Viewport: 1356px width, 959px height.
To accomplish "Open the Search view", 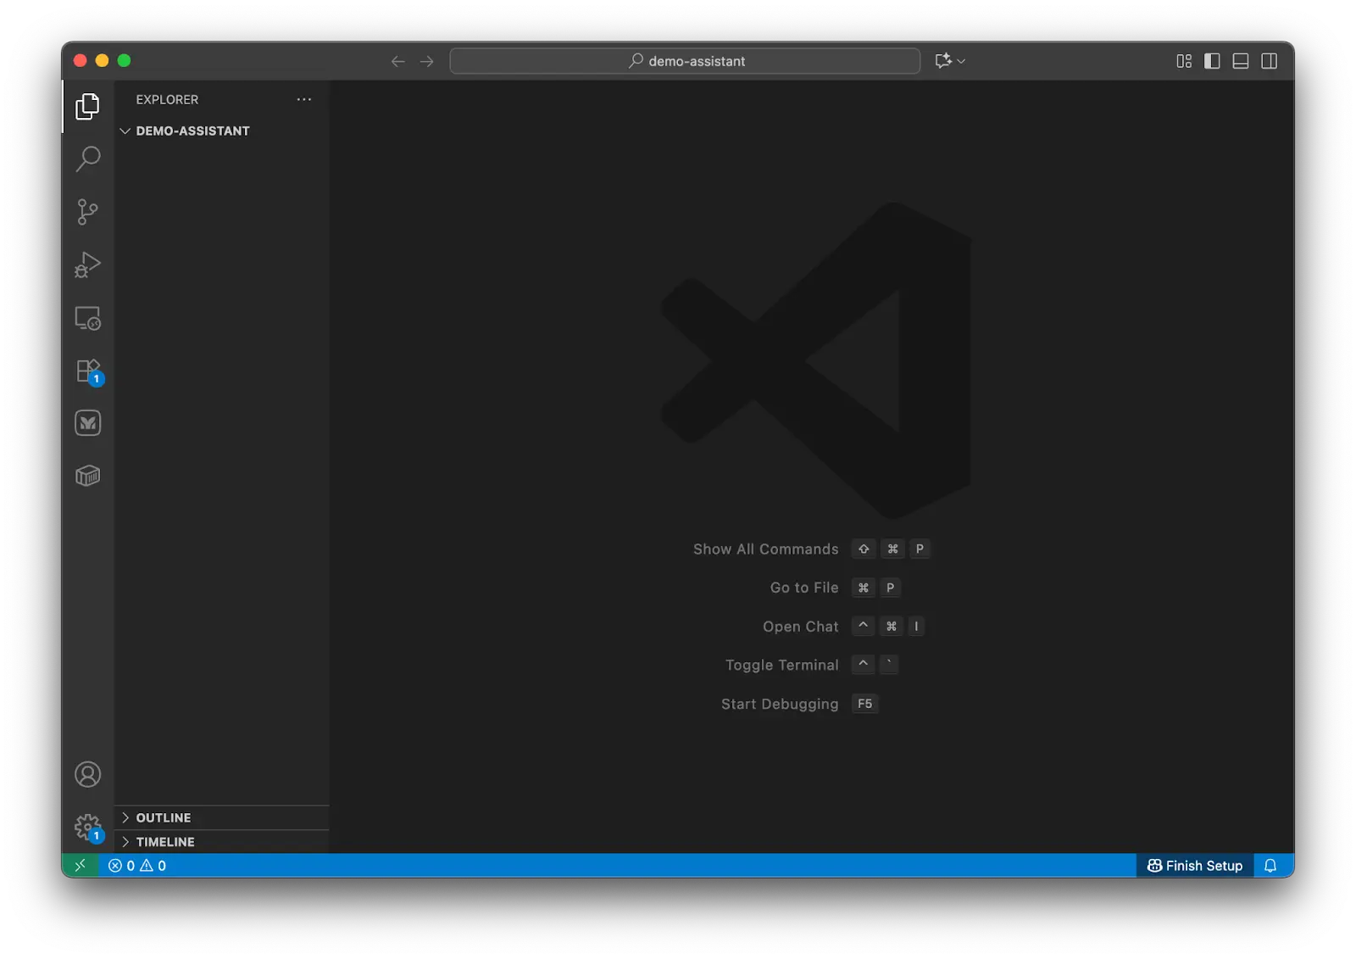I will pos(86,159).
